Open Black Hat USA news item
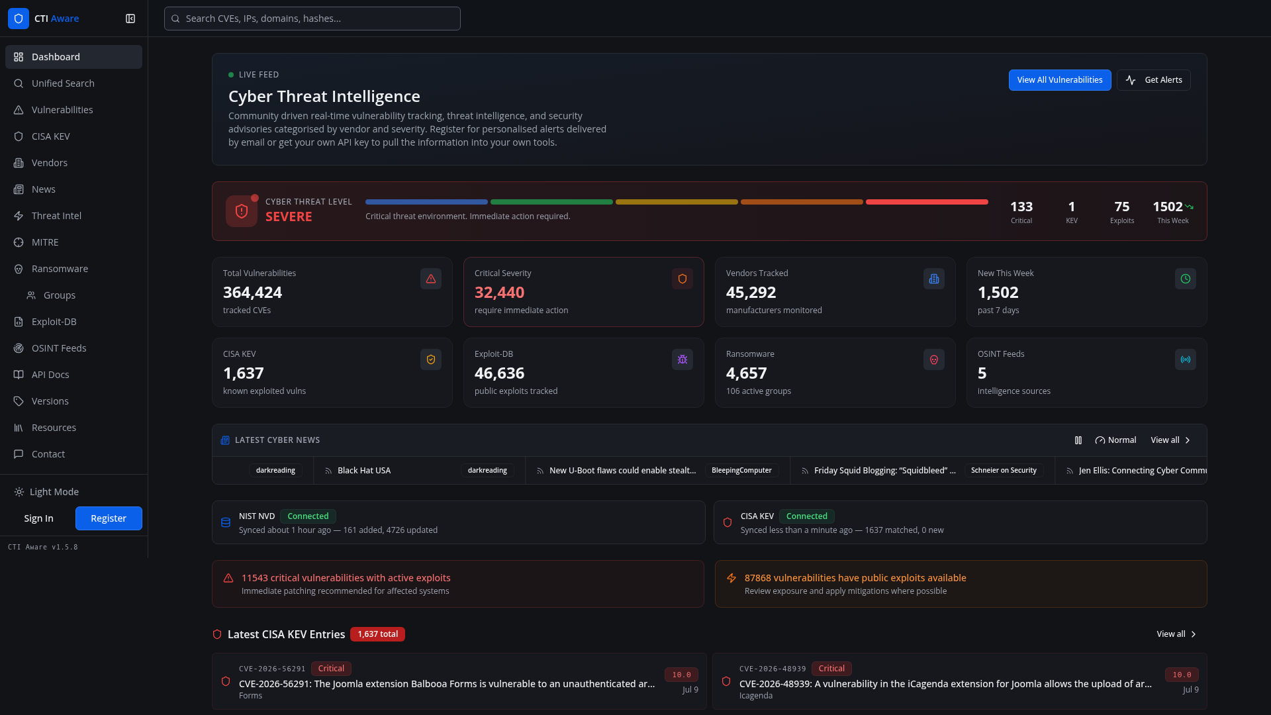This screenshot has height=715, width=1271. coord(419,471)
